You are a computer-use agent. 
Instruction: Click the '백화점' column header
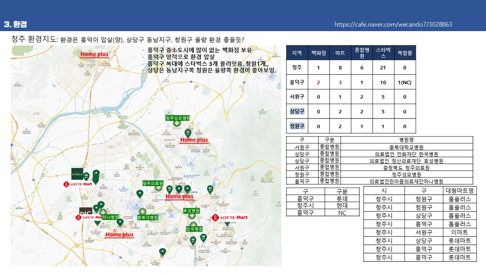click(319, 53)
